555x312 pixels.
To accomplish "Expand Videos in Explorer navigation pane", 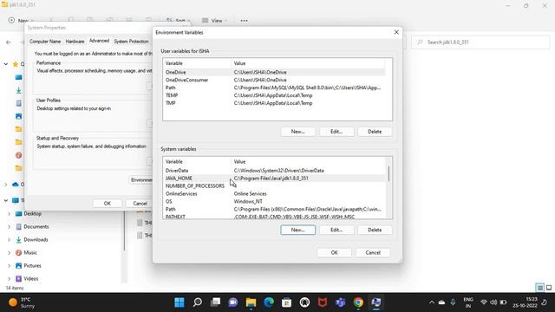I will click(x=9, y=279).
